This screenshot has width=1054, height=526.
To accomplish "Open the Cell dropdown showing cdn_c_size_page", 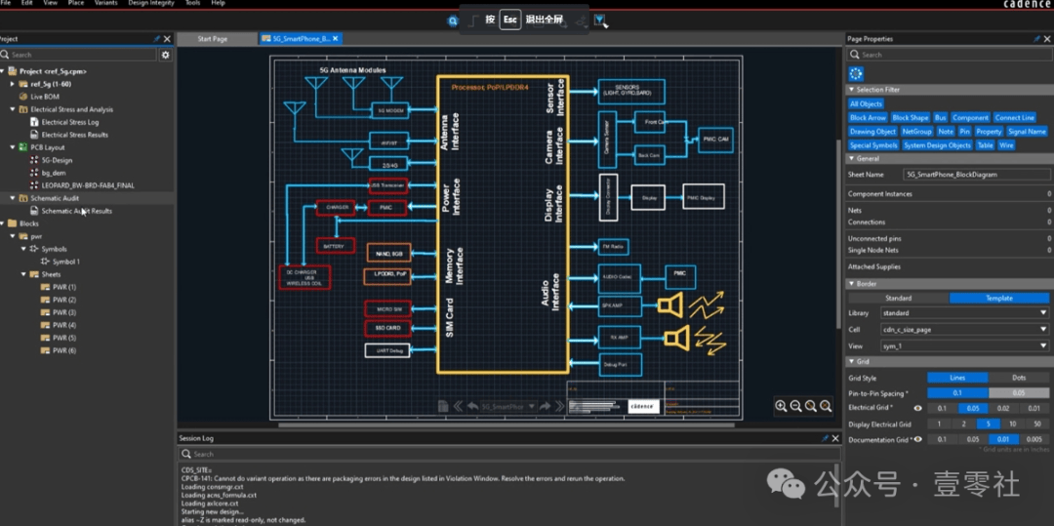I will [x=1042, y=330].
